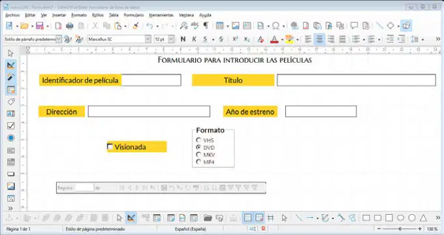Click the Dirección text input field
This screenshot has height=235, width=444.
click(149, 111)
